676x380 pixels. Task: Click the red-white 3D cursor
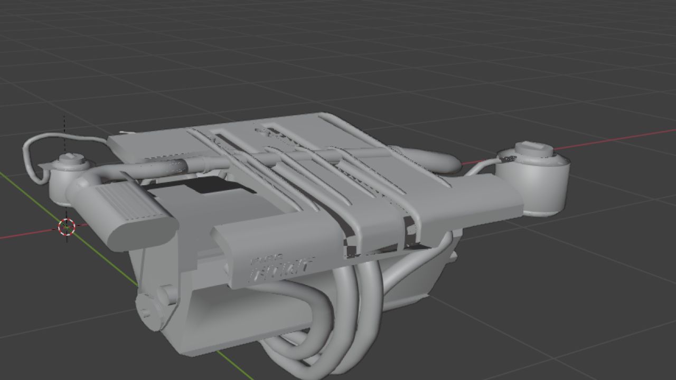tap(67, 227)
